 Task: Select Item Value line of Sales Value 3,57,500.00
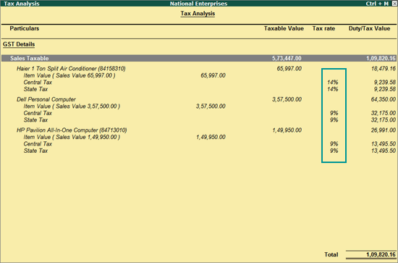click(x=72, y=107)
